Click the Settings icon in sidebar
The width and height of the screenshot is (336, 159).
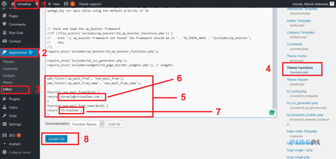click(5, 124)
